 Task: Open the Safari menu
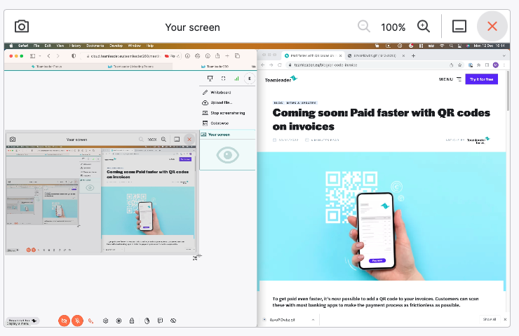23,46
